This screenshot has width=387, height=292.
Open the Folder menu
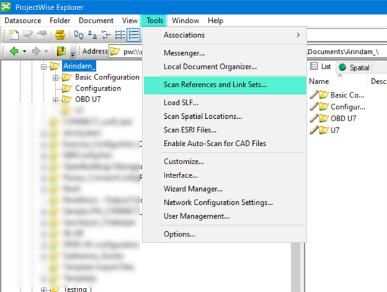point(60,20)
